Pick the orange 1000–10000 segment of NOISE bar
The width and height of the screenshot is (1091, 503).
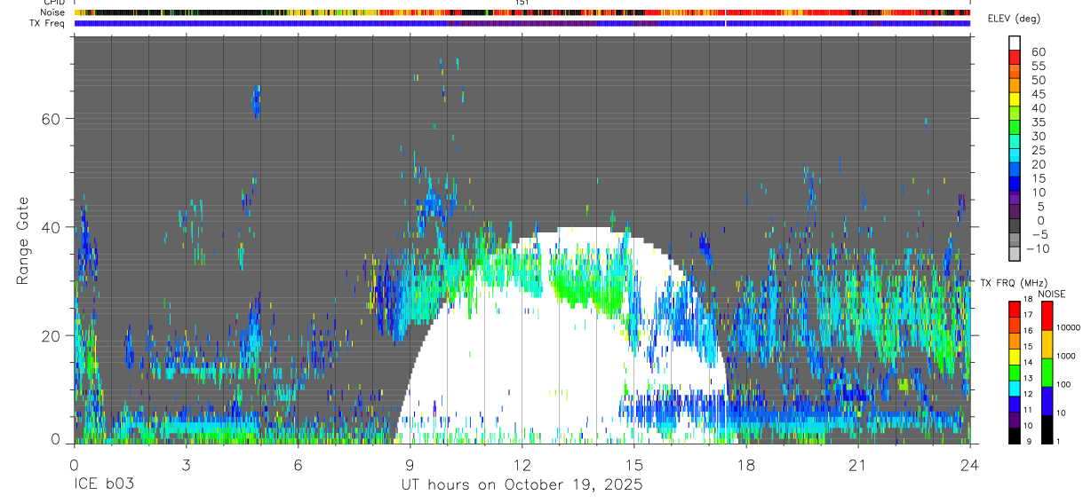click(x=1048, y=343)
